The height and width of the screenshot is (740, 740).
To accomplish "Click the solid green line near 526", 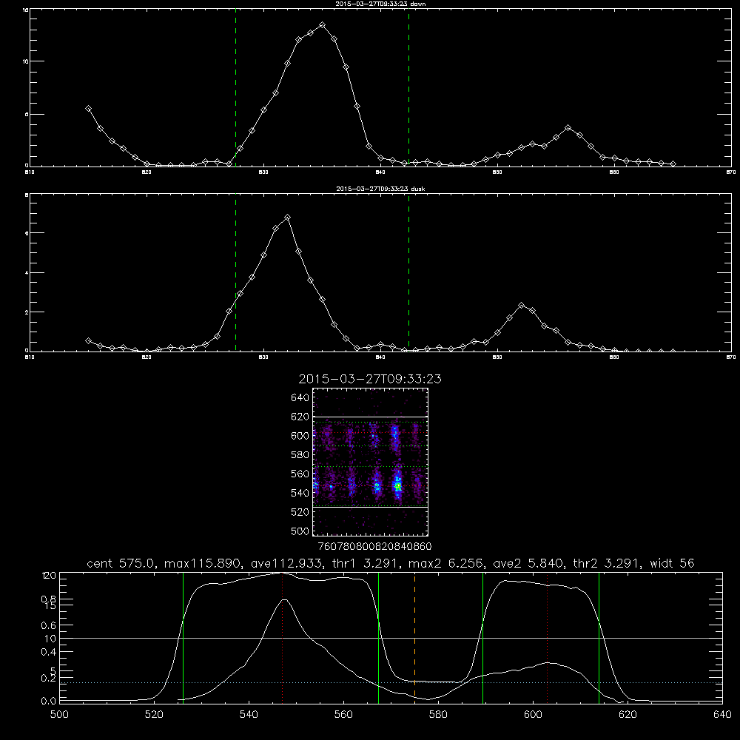I will click(183, 637).
